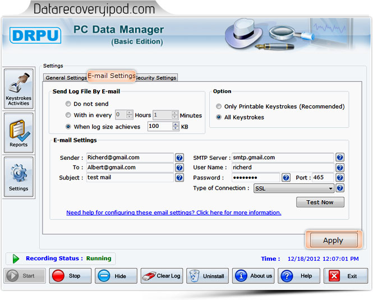Open the Reports sidebar panel

click(x=19, y=133)
